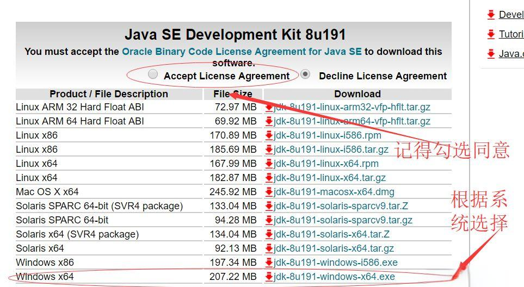The height and width of the screenshot is (287, 524).
Task: Click red arrow icon beside Tutori sidebar link
Action: click(491, 34)
